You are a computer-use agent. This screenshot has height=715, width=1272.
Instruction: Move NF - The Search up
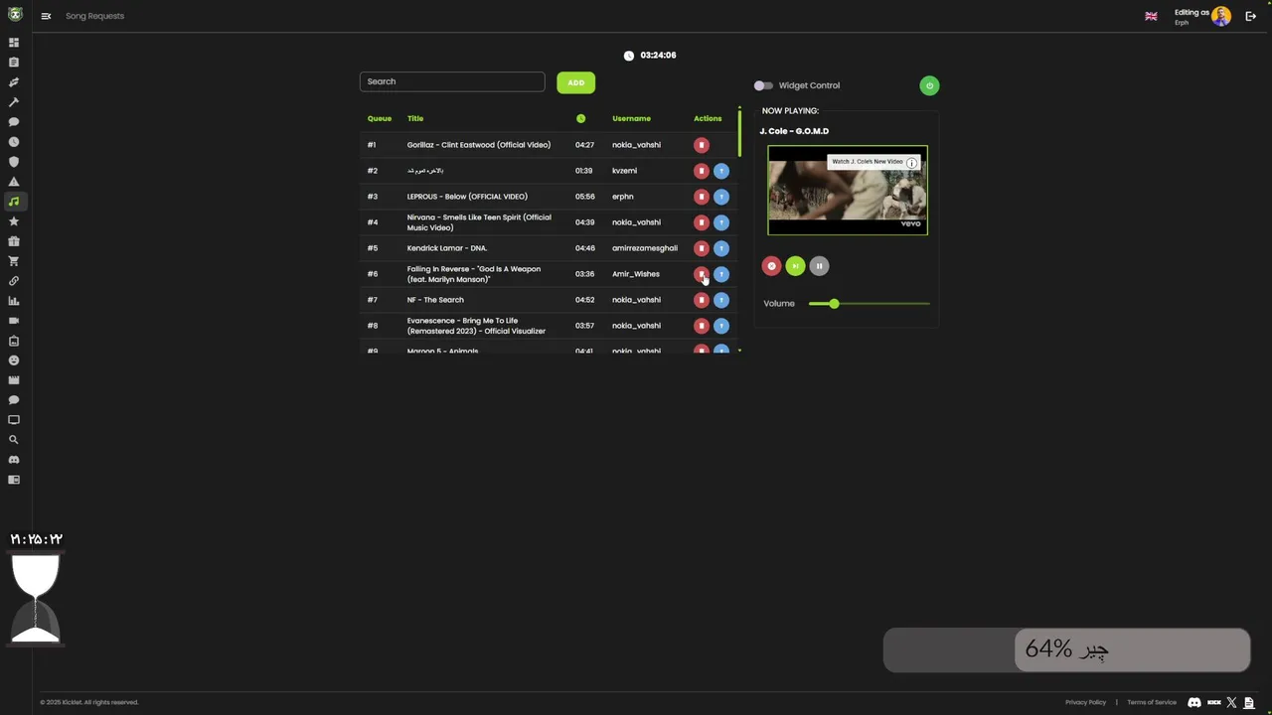click(721, 300)
